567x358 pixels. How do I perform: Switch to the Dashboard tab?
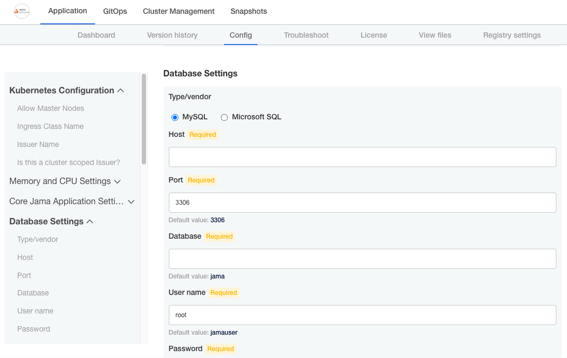(x=96, y=35)
